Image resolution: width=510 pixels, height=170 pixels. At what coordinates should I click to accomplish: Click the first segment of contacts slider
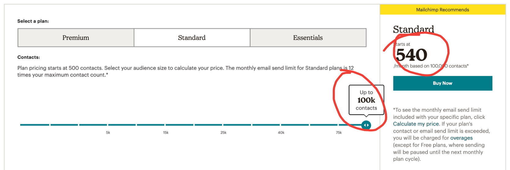pyautogui.click(x=35, y=125)
